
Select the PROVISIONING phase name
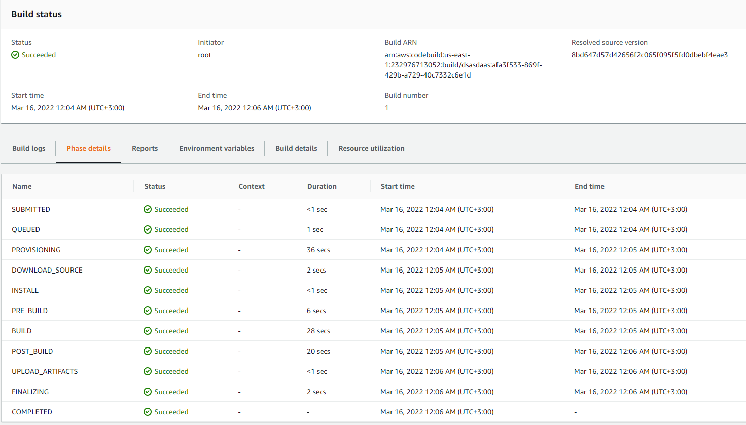coord(36,250)
